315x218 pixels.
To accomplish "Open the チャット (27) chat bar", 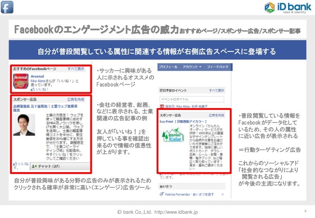I will (x=60, y=166).
